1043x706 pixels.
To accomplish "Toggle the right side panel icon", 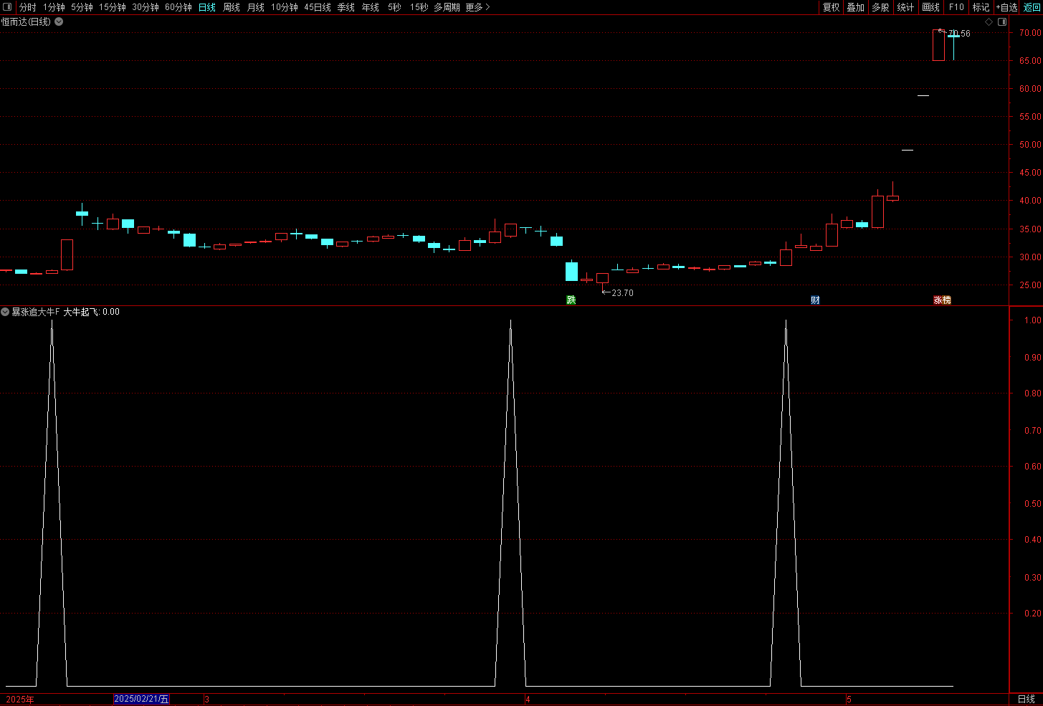I will [x=1002, y=22].
